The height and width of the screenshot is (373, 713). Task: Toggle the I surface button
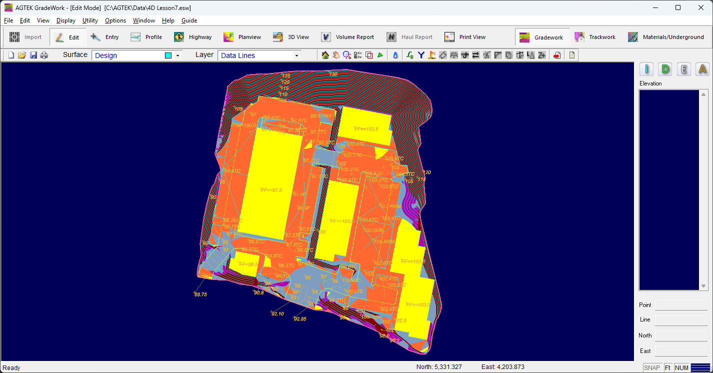point(646,69)
